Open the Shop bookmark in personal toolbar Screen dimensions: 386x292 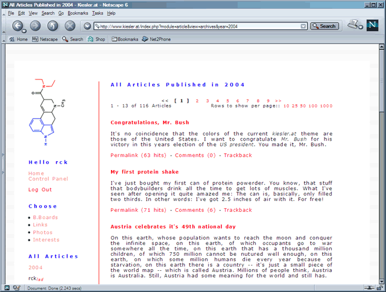click(x=96, y=39)
